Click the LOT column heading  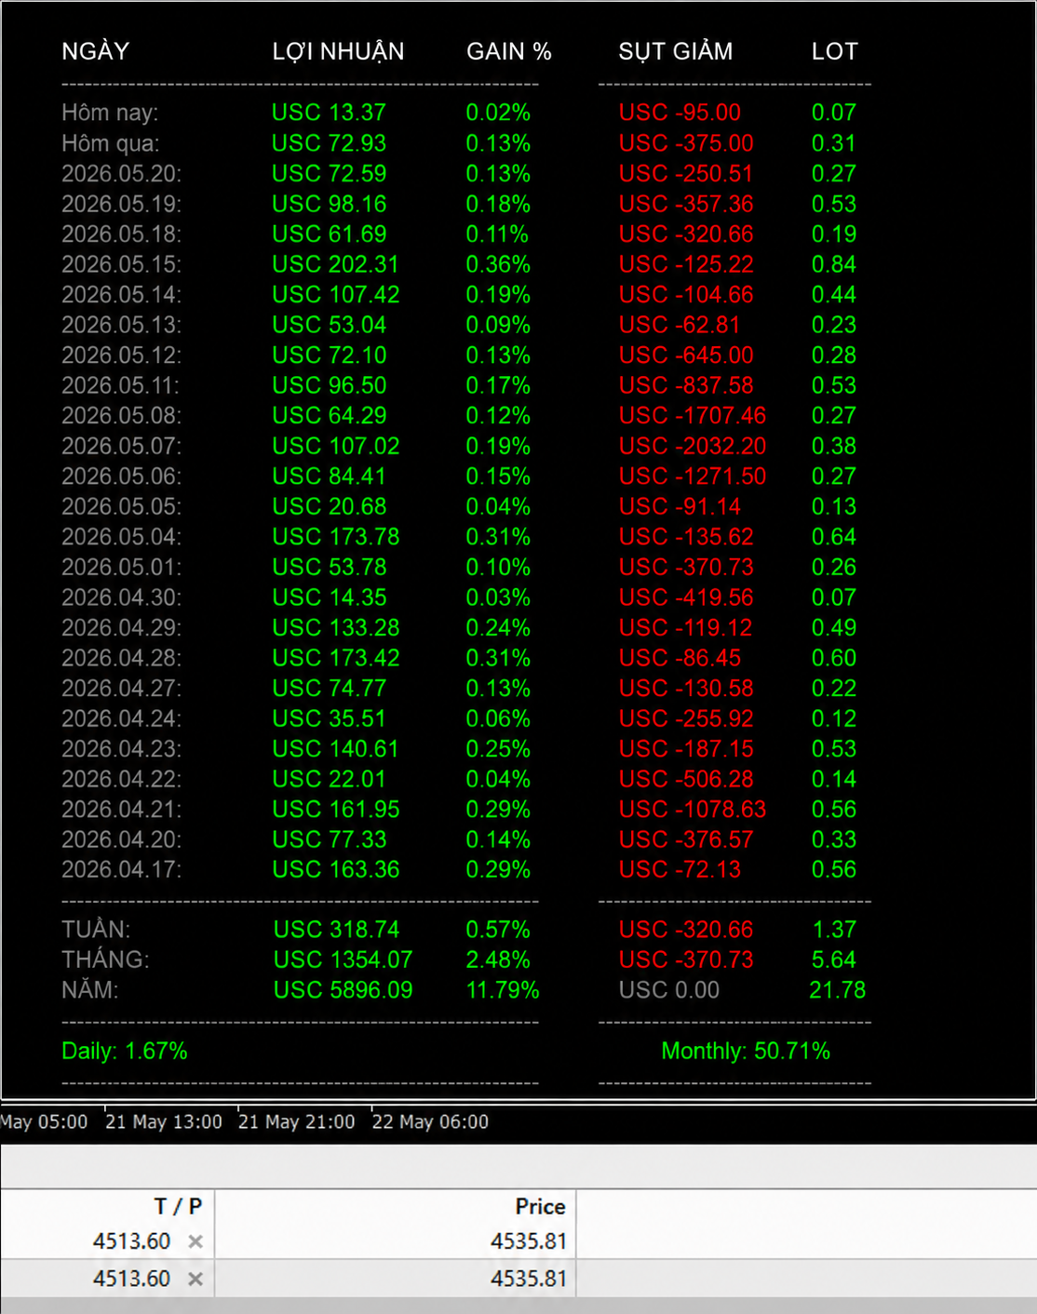pos(834,51)
